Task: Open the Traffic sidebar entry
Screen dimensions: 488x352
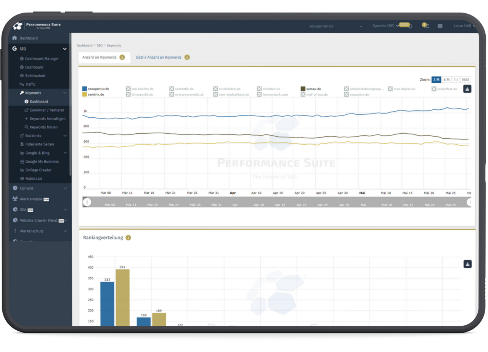Action: click(27, 84)
